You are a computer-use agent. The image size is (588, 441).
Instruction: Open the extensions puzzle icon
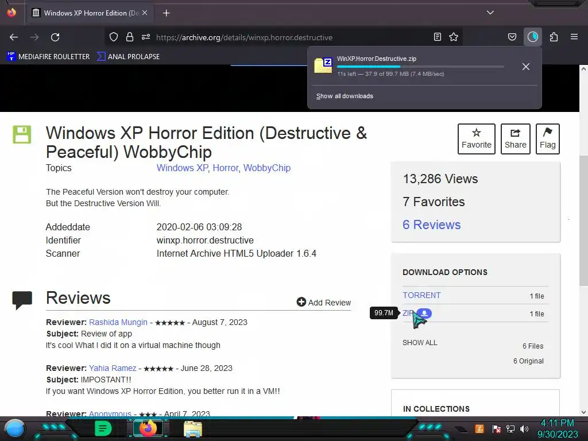pos(554,37)
